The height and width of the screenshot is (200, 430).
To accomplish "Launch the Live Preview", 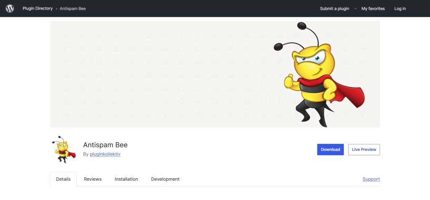I will tap(364, 150).
